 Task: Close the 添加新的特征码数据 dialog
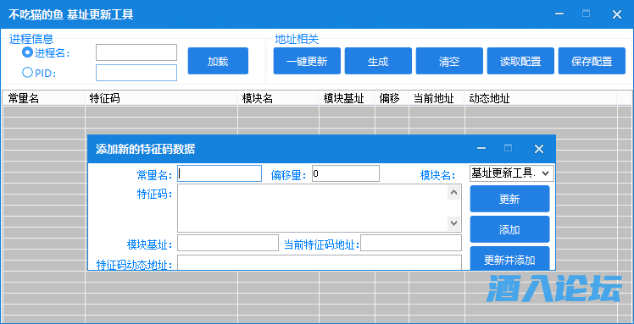point(539,149)
